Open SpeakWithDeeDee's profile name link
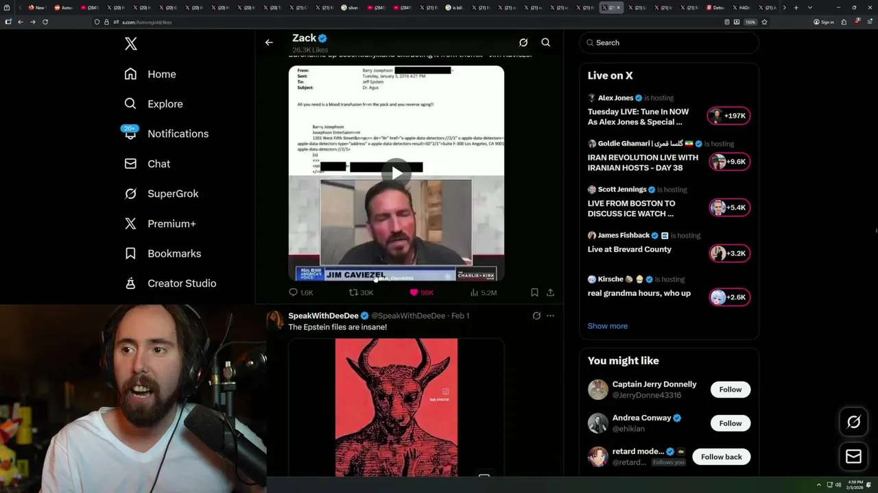 pyautogui.click(x=323, y=316)
